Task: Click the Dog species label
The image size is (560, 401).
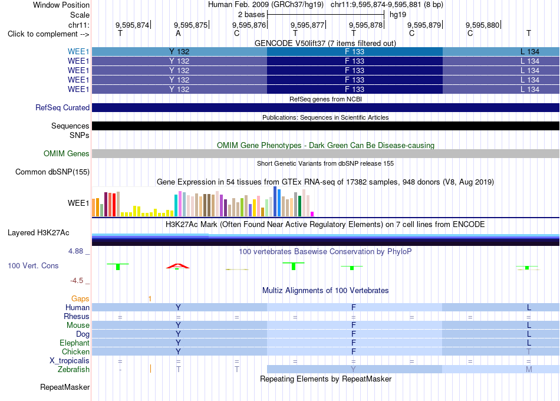Action: coord(83,334)
